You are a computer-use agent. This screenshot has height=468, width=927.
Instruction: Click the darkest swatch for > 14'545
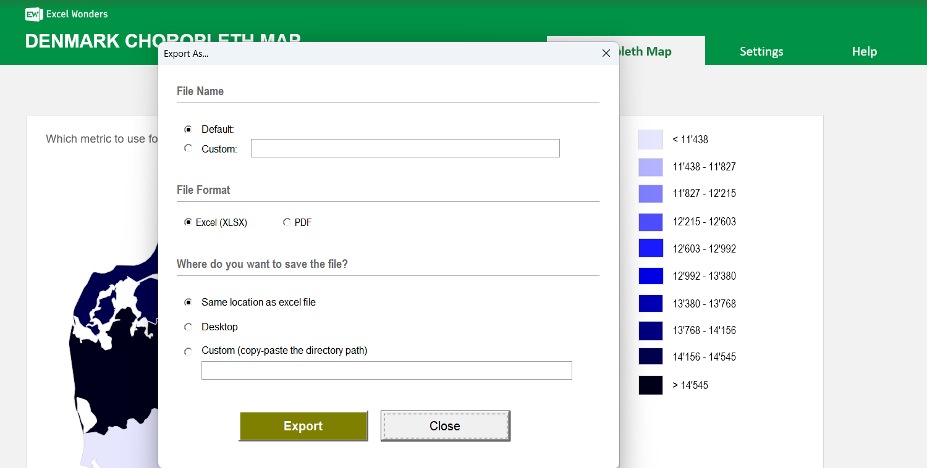650,385
